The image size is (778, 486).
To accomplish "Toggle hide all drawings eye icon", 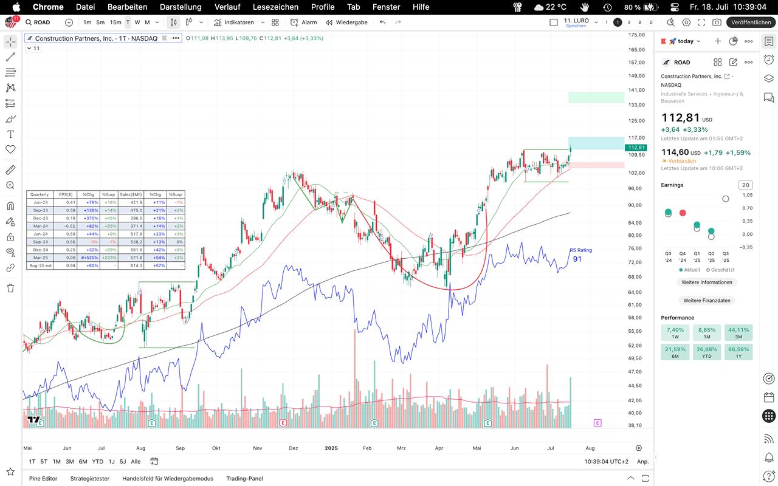I will [x=10, y=252].
